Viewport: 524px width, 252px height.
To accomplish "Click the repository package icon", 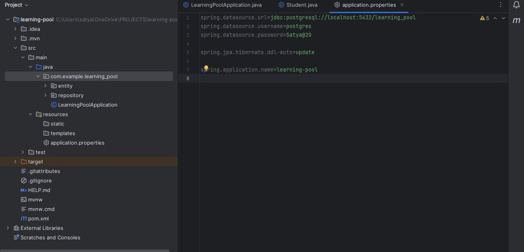I will point(54,95).
